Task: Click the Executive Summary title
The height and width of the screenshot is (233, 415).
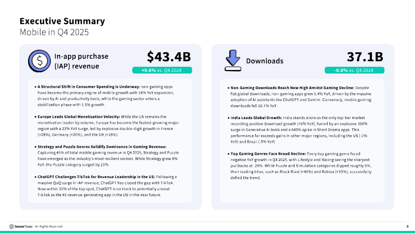Action: click(x=62, y=21)
